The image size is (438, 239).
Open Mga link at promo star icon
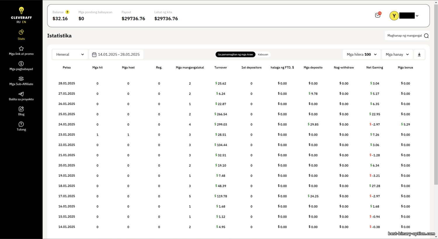[21, 48]
